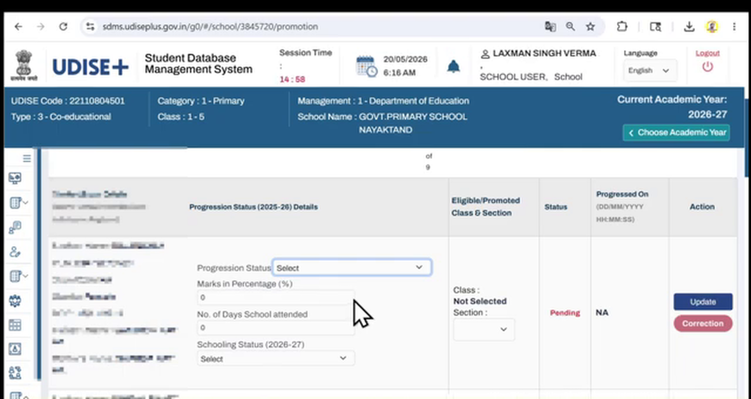Open Schooling Status (2026-27) dropdown
This screenshot has height=399, width=751.
276,358
